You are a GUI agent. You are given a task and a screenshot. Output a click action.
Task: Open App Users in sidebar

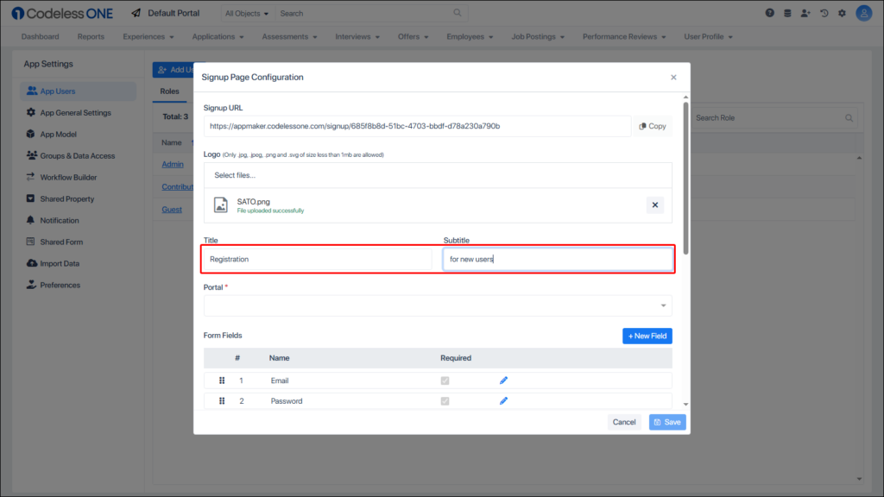78,91
